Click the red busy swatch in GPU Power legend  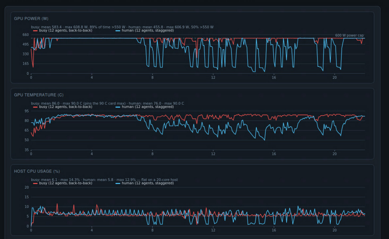[x=35, y=31]
